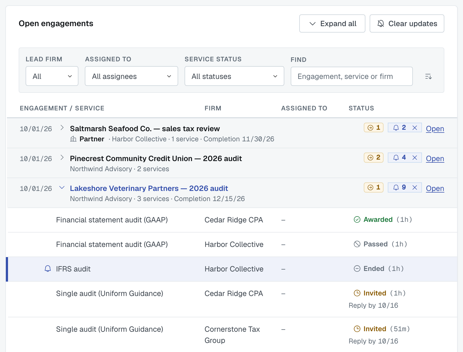This screenshot has height=352, width=463.
Task: Click the Pinecrest bell updates badge showing 4
Action: click(x=399, y=157)
